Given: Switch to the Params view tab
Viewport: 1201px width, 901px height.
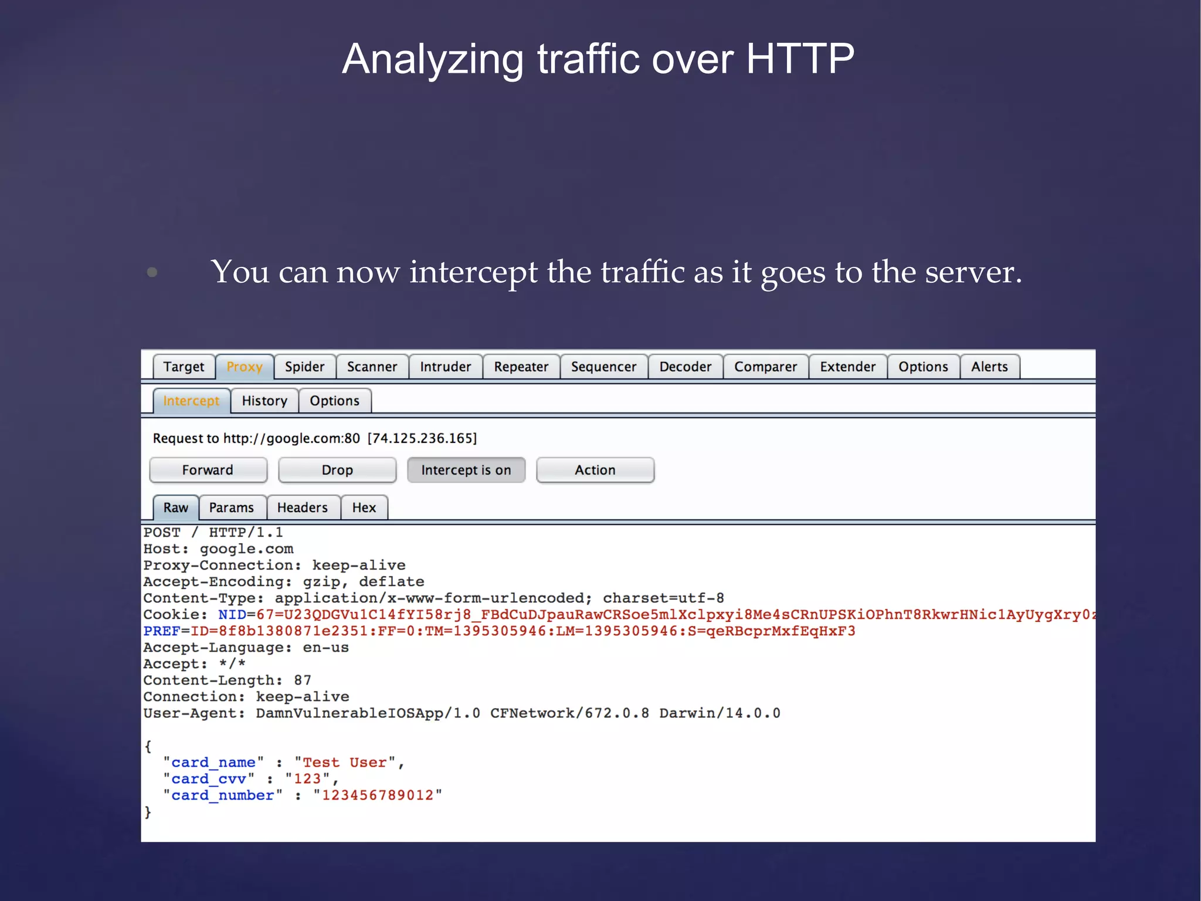Looking at the screenshot, I should click(x=232, y=507).
